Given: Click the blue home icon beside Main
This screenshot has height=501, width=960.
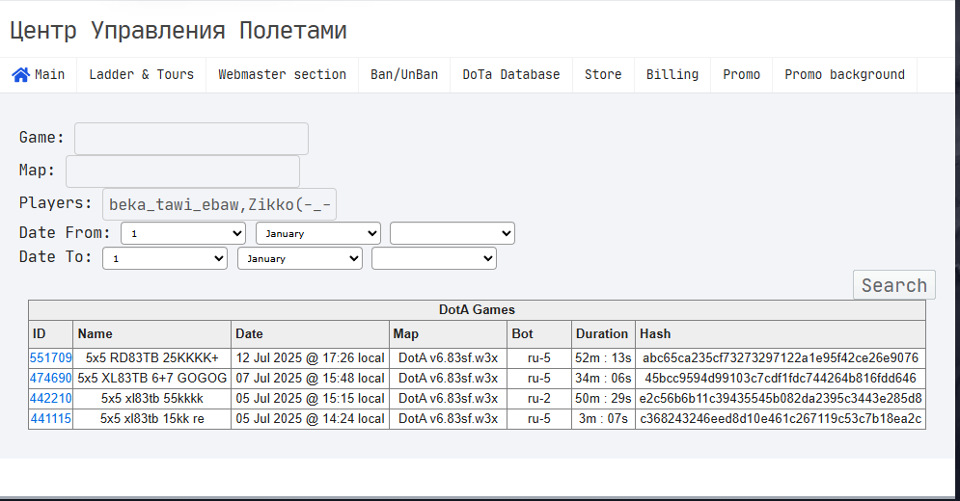Looking at the screenshot, I should tap(21, 74).
